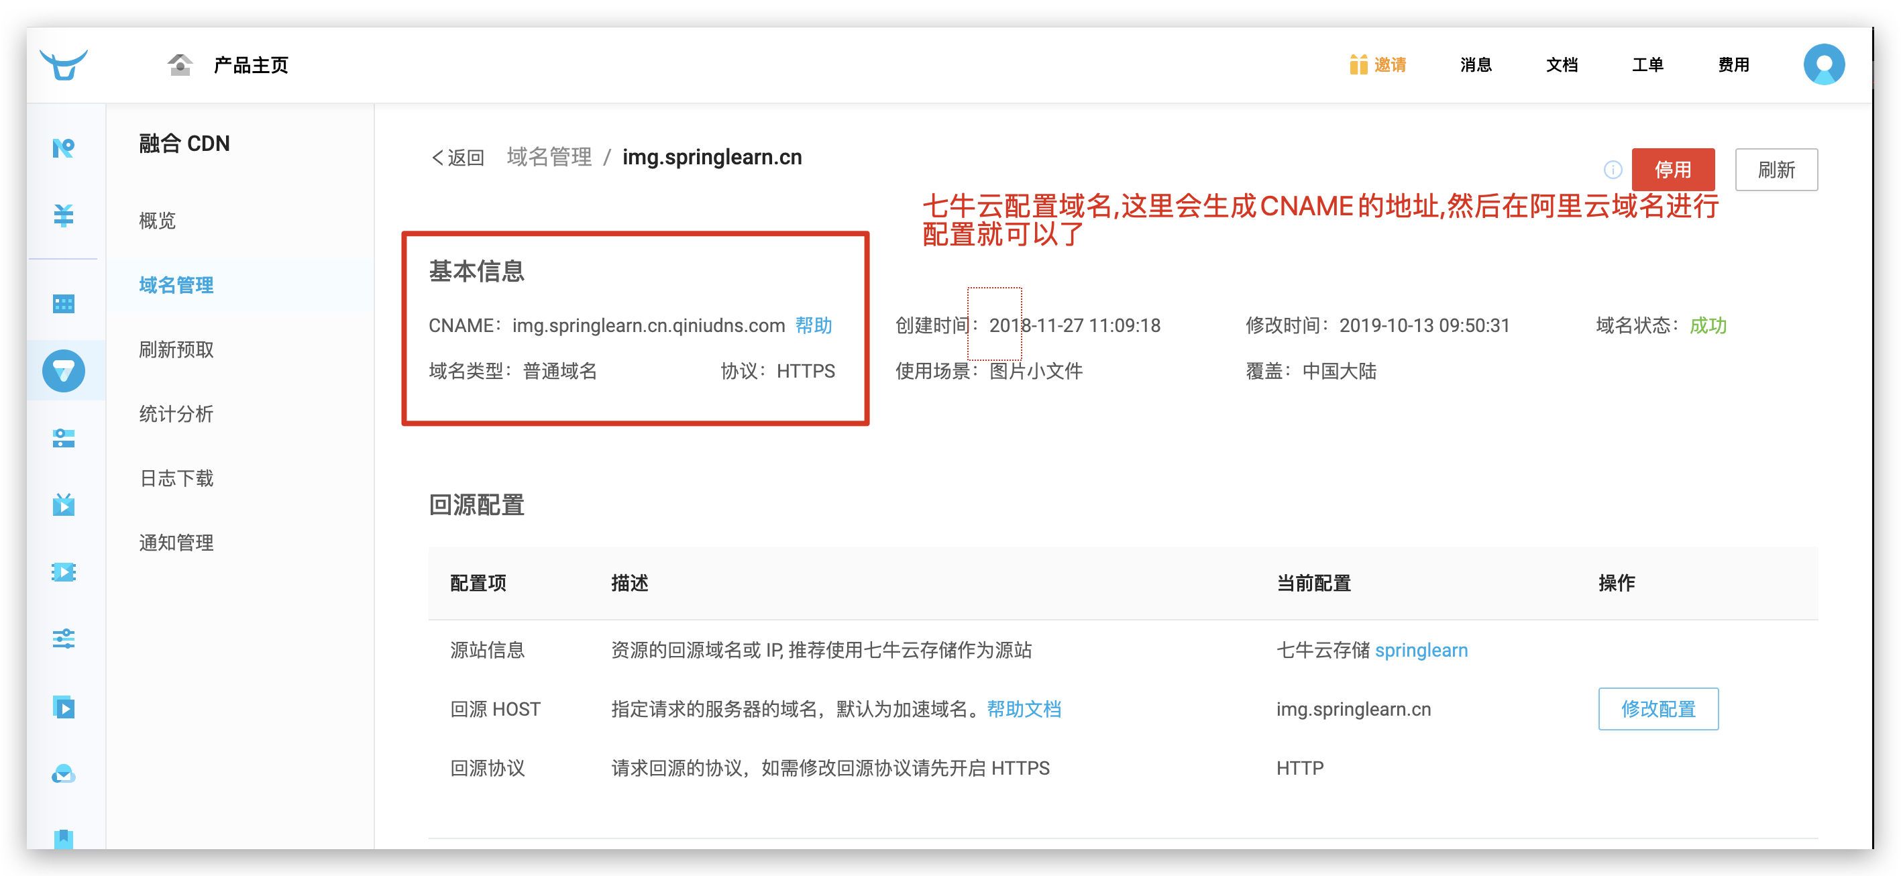Open the sliders settings sidebar icon

[x=64, y=639]
